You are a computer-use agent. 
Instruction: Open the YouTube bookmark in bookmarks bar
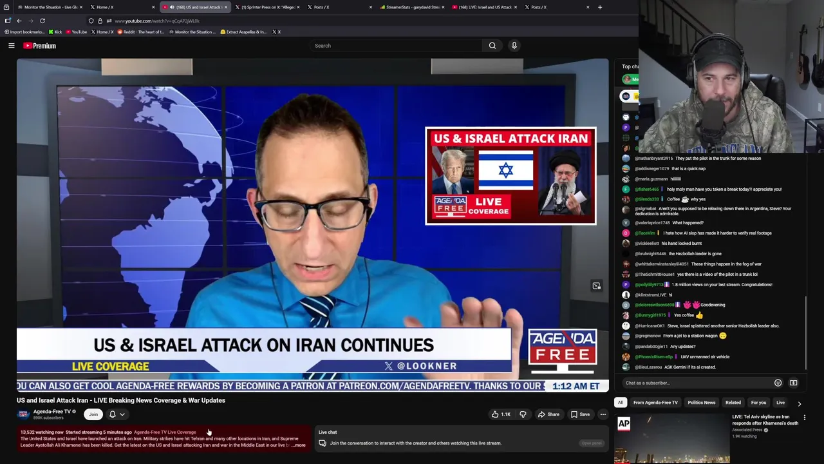click(x=77, y=32)
